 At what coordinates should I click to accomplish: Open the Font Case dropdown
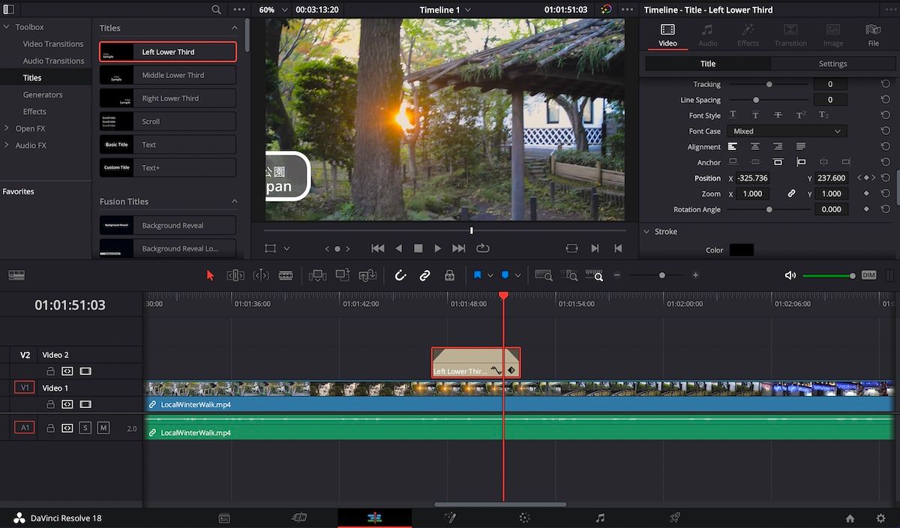[x=787, y=131]
